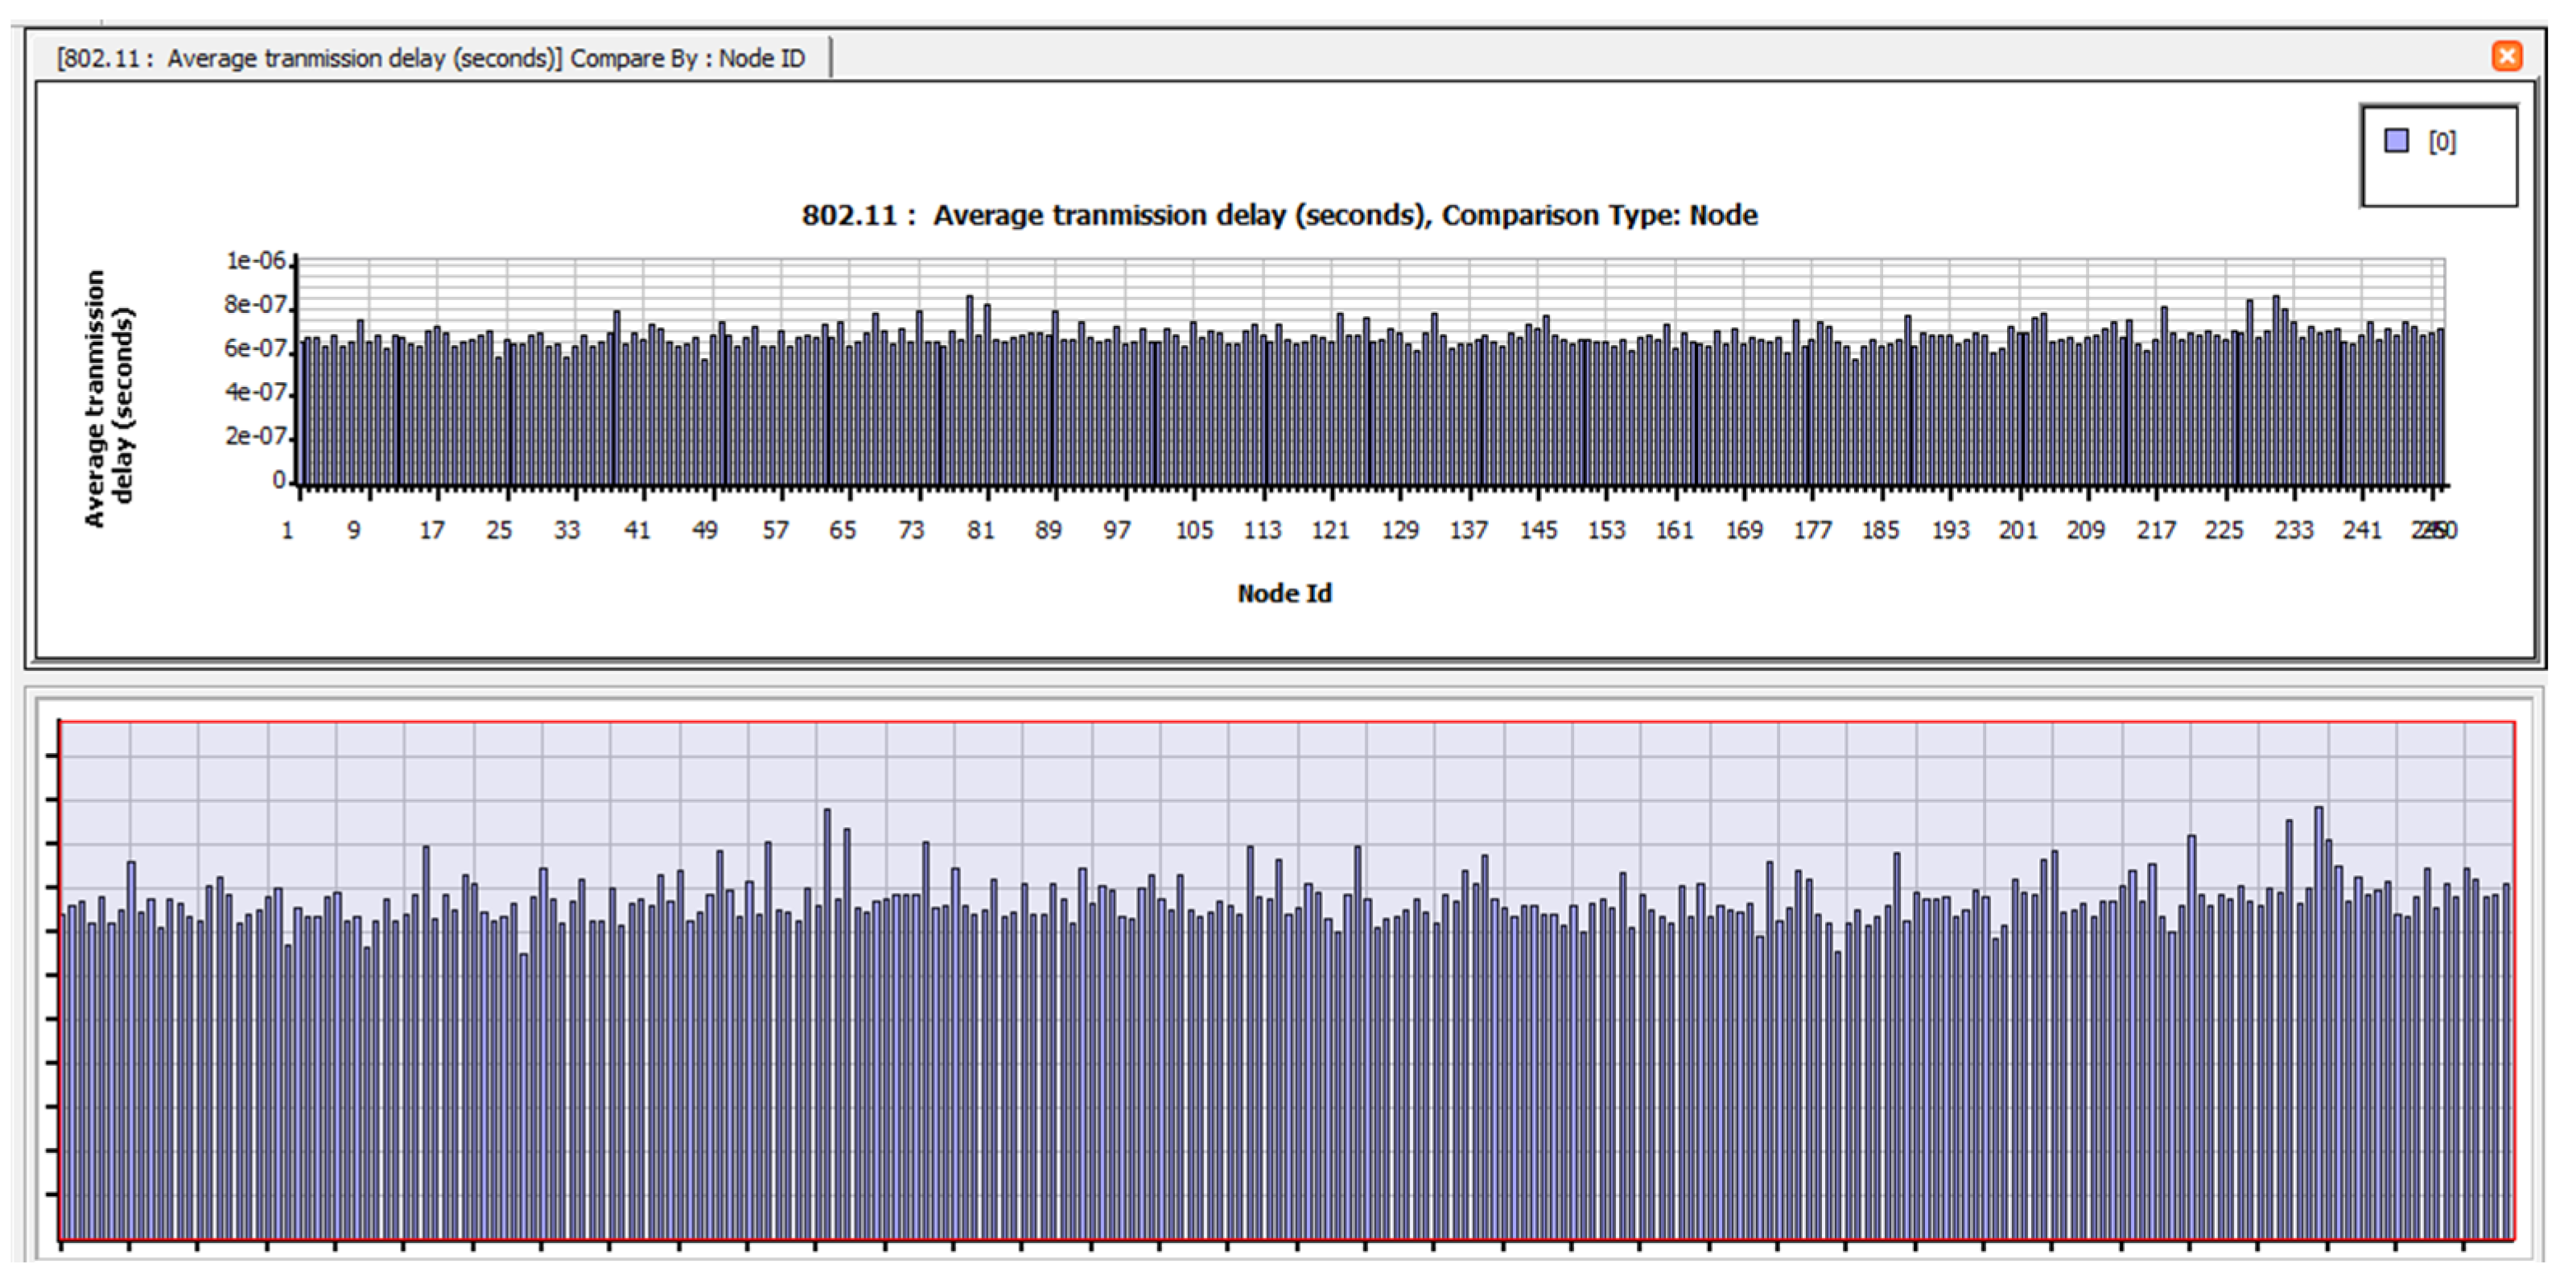Click the 2e-07 y-axis tick label
Screen dimensions: 2576x1288
coord(256,436)
